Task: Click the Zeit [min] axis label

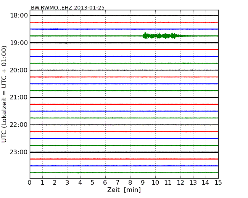Action: point(124,190)
